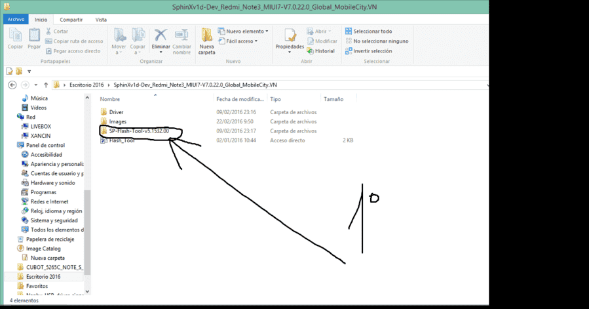
Task: Click Copiar ruta de acceso
Action: click(74, 41)
